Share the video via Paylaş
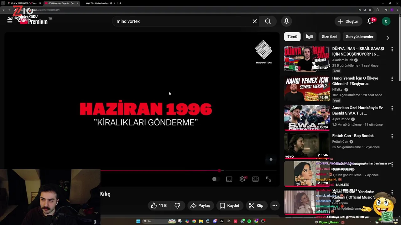Image resolution: width=401 pixels, height=225 pixels. click(x=200, y=205)
